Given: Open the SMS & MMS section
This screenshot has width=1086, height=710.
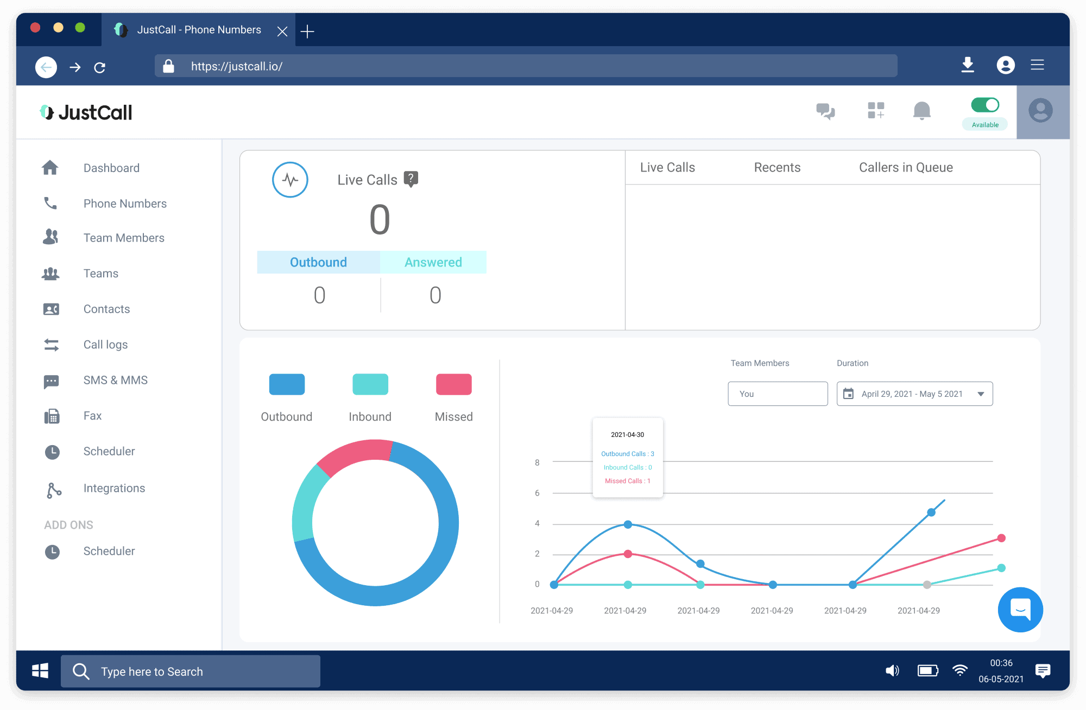Looking at the screenshot, I should click(x=115, y=380).
